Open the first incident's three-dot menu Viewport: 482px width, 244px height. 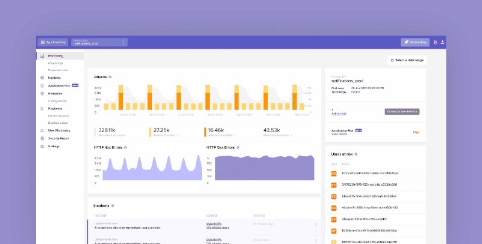[x=316, y=225]
